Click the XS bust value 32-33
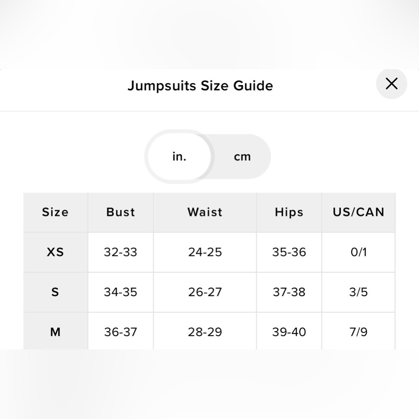 [121, 252]
